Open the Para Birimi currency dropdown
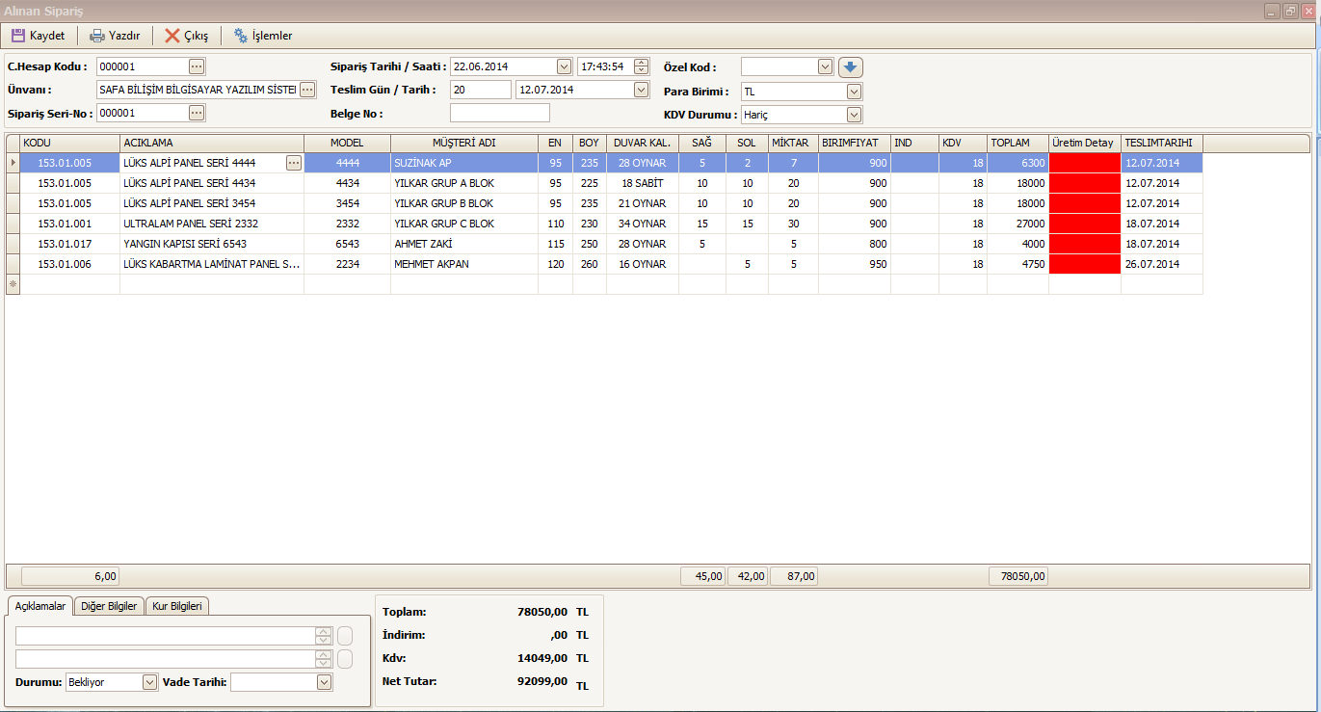The width and height of the screenshot is (1321, 712). (853, 92)
